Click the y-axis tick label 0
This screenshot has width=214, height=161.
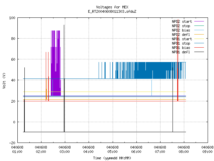point(14,122)
